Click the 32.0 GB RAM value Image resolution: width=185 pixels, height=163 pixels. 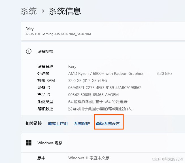click(x=88, y=81)
